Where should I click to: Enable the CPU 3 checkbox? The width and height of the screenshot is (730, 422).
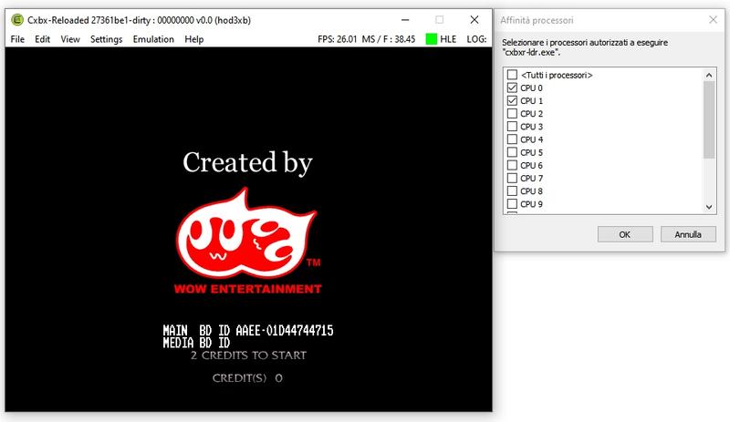[x=512, y=126]
